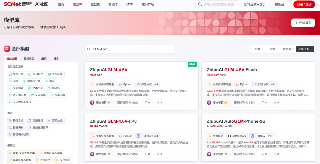Click the download icon on the AutoGLM-Phone-9B card
320x164 pixels.
tap(275, 154)
